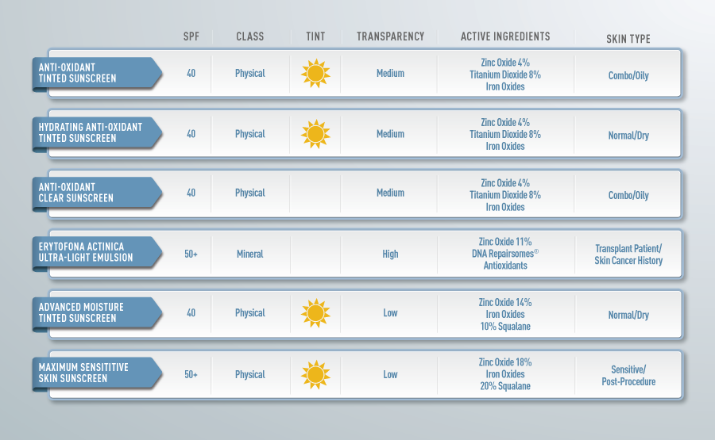This screenshot has width=715, height=440.
Task: Click Transparent Patient/Skin Cancer History skin type
Action: click(x=628, y=254)
